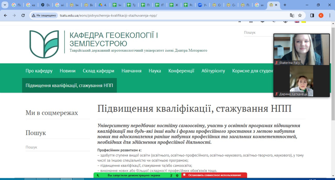
Task: Open the Chrome three-dot menu
Action: 329,15
